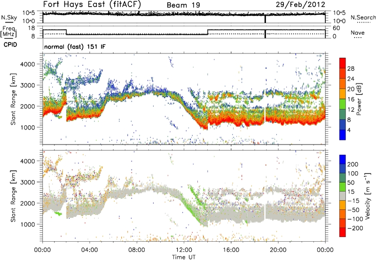376x260 pixels.
Task: Click the '16:00' time tick label
Action: click(x=231, y=250)
